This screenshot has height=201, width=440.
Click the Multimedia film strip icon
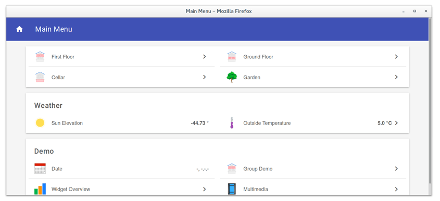(x=232, y=189)
